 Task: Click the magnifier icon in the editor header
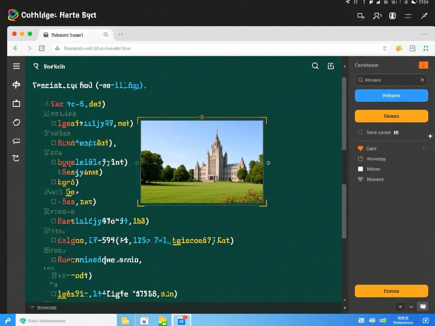click(x=315, y=66)
